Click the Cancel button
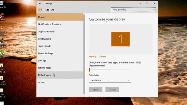187x105 pixels. 112,90
